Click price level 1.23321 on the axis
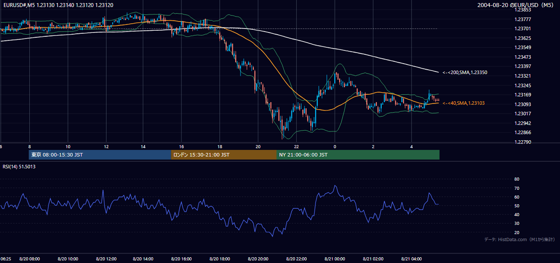 (523, 76)
